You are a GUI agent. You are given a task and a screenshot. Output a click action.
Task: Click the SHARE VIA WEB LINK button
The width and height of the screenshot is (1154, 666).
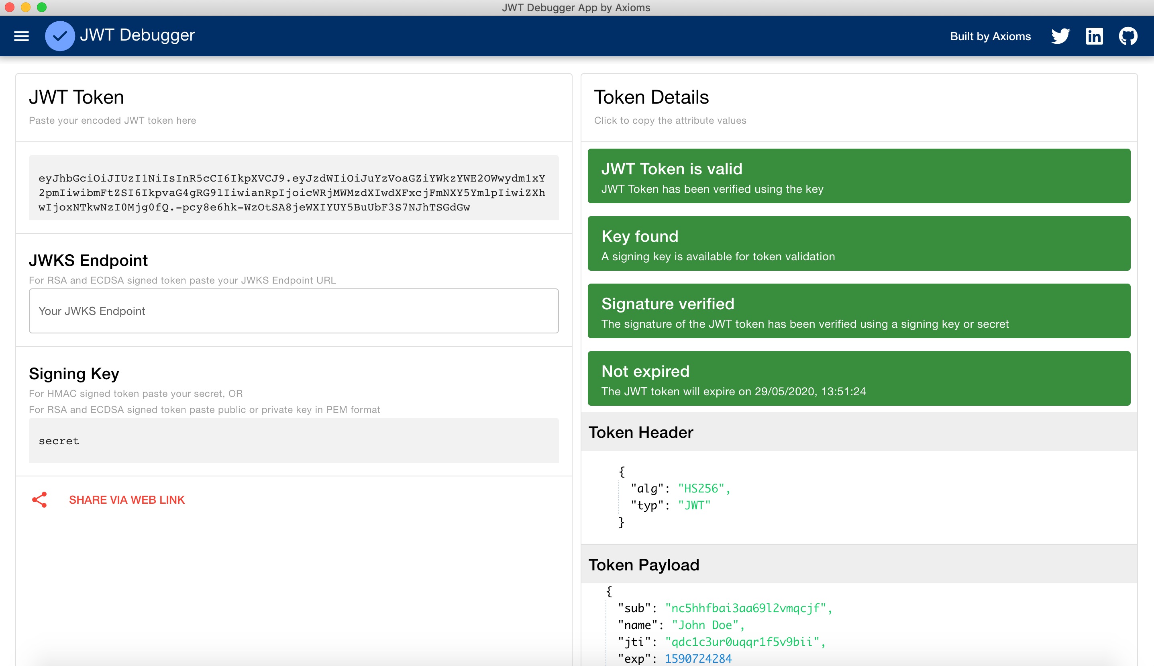click(x=126, y=500)
